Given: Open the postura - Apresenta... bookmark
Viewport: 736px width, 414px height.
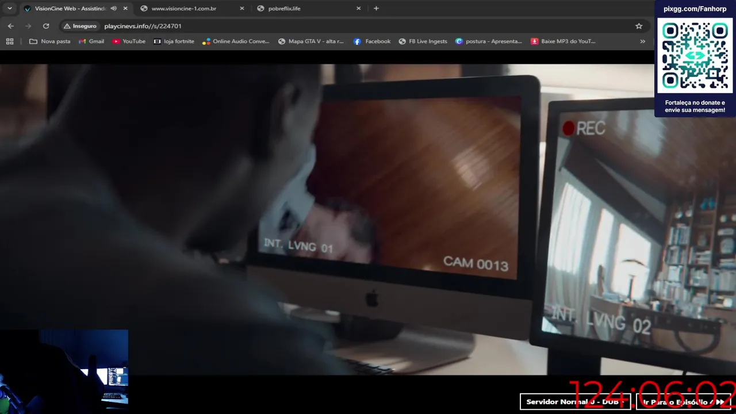Looking at the screenshot, I should point(489,41).
